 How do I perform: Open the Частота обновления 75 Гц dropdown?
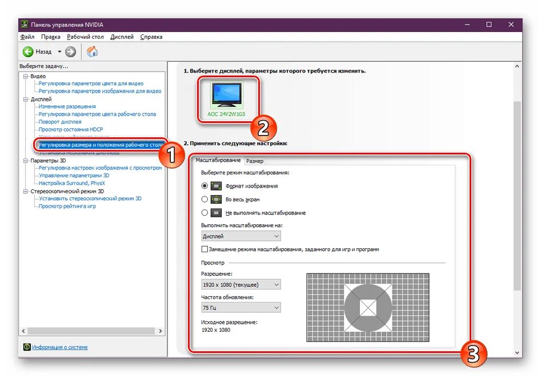pos(241,308)
